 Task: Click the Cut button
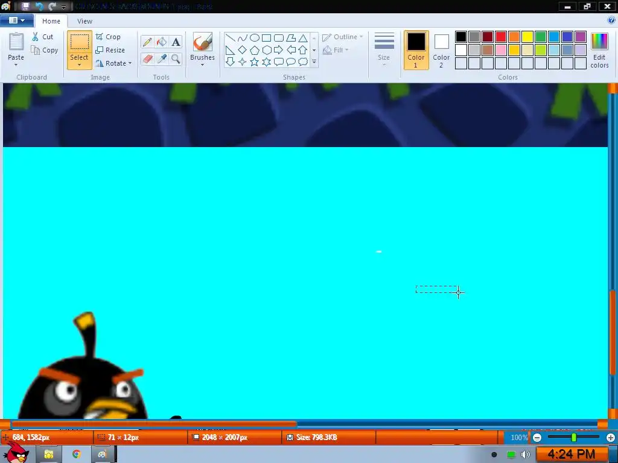tap(43, 37)
